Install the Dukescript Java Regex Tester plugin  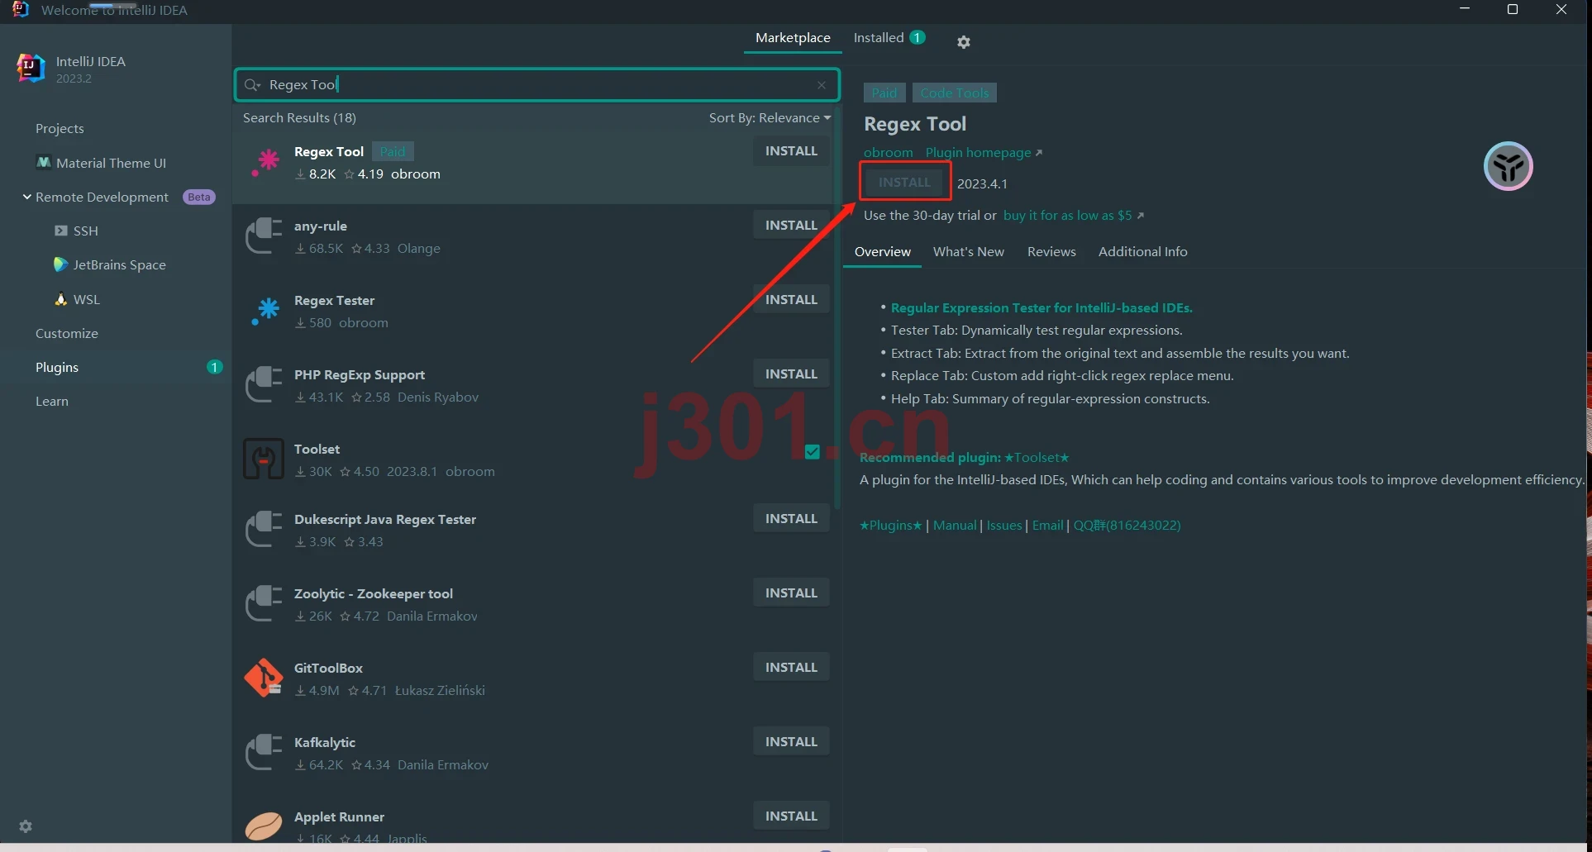[x=791, y=519]
